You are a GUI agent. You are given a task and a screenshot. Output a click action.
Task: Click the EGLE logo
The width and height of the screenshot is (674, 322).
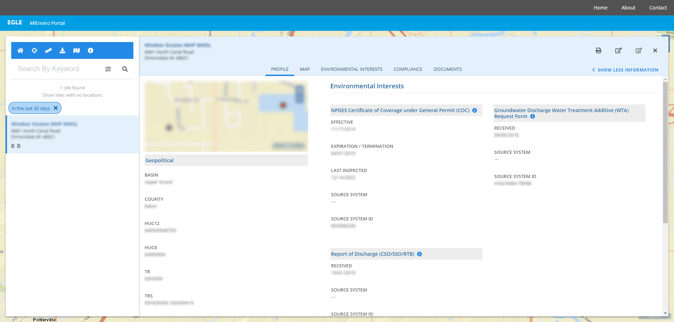point(15,23)
